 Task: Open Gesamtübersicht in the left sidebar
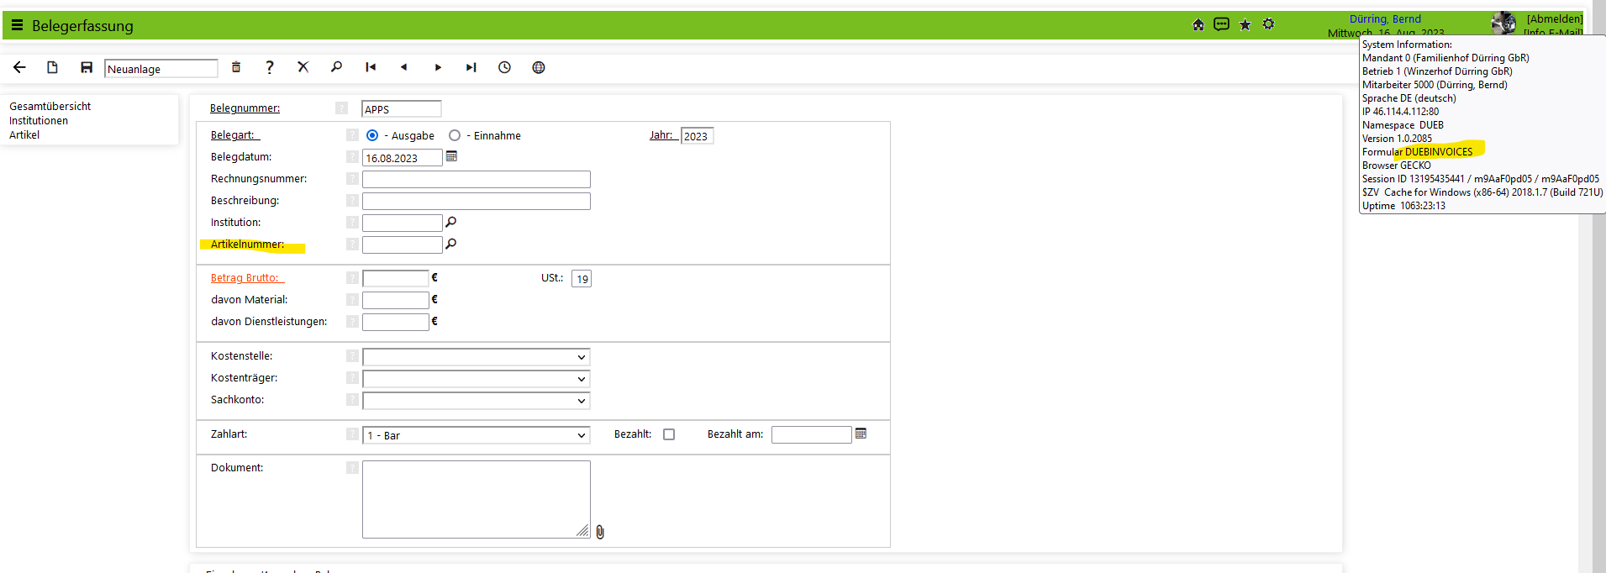coord(50,106)
